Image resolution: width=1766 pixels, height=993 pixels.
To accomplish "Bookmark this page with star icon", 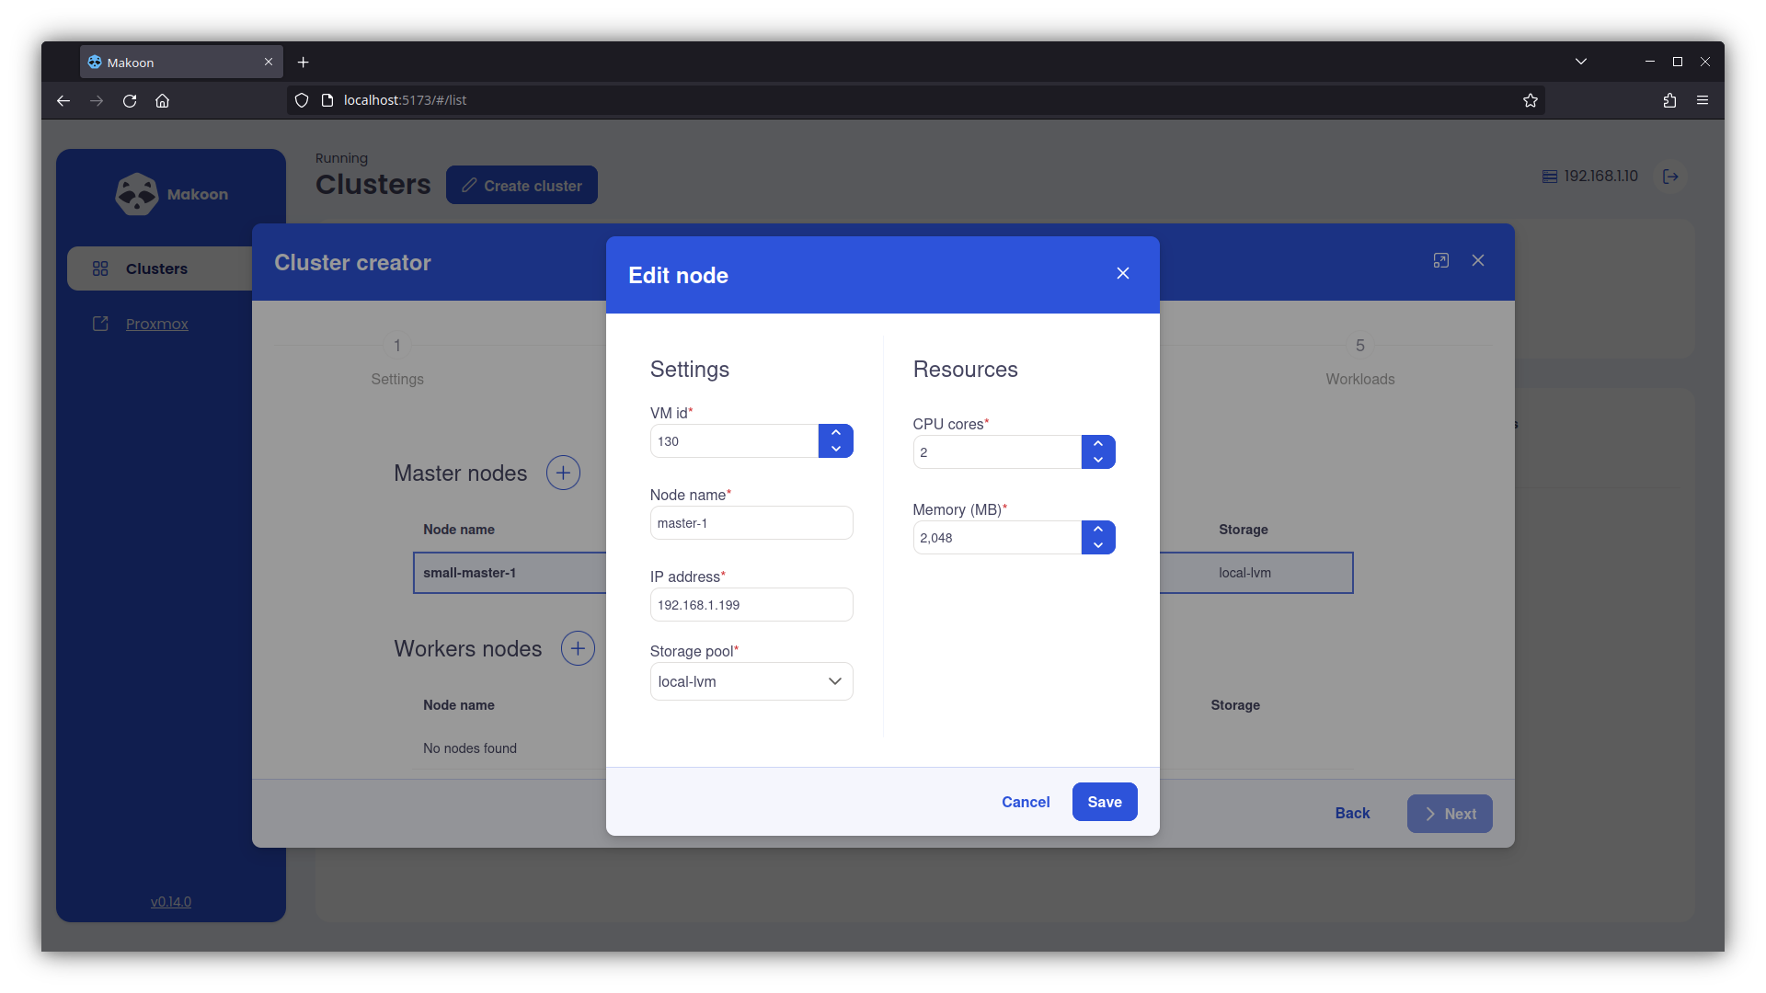I will 1530,100.
